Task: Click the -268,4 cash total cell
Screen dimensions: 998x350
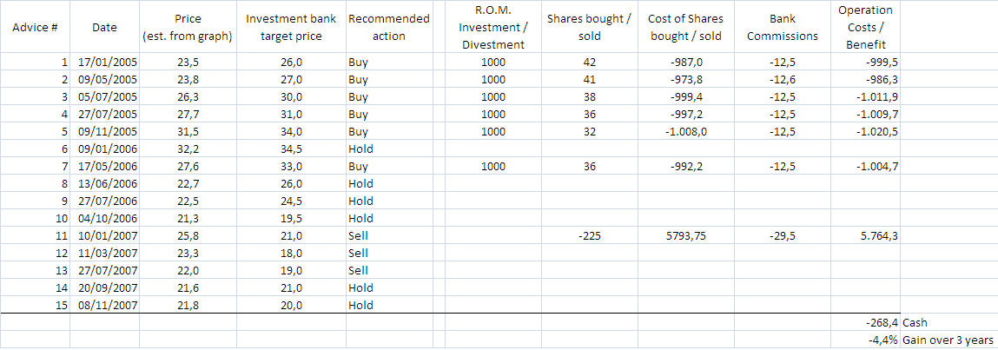Action: (874, 322)
